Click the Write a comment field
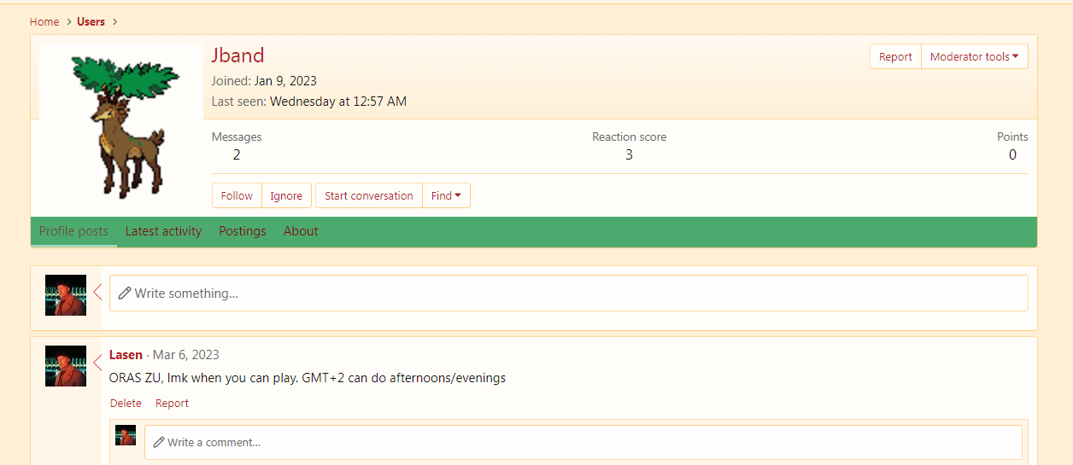Image resolution: width=1073 pixels, height=465 pixels. (x=583, y=442)
